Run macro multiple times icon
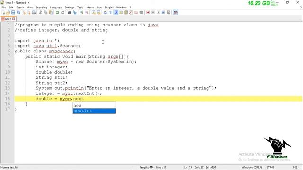Screen dimensions: 303x170 (x=163, y=13)
